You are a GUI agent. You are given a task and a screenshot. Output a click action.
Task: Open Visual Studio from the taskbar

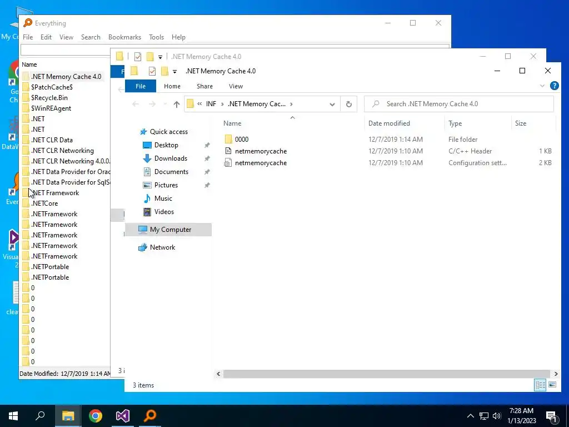tap(123, 416)
